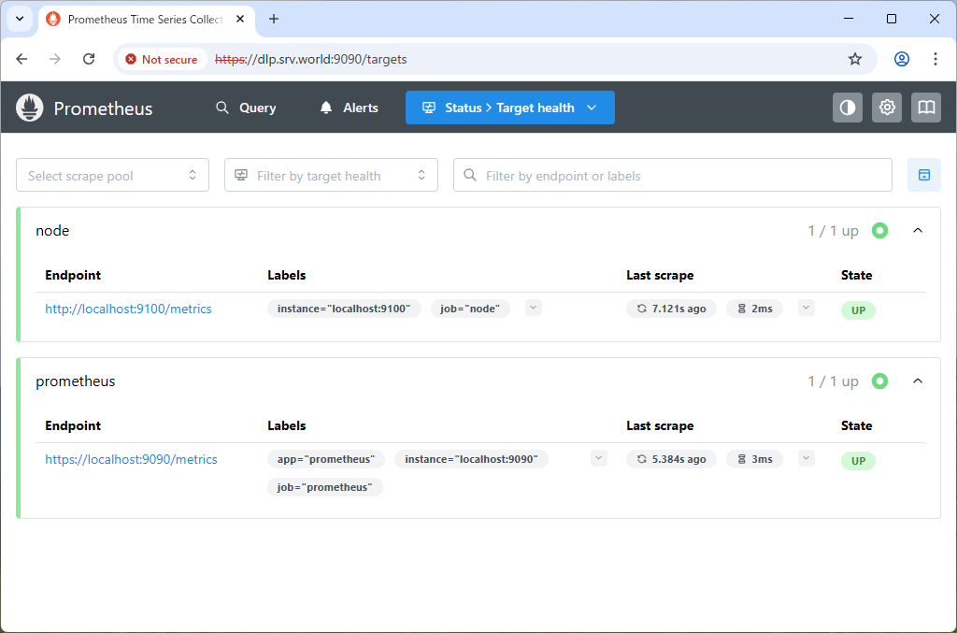
Task: Open Prometheus settings with the gear icon
Action: point(886,107)
